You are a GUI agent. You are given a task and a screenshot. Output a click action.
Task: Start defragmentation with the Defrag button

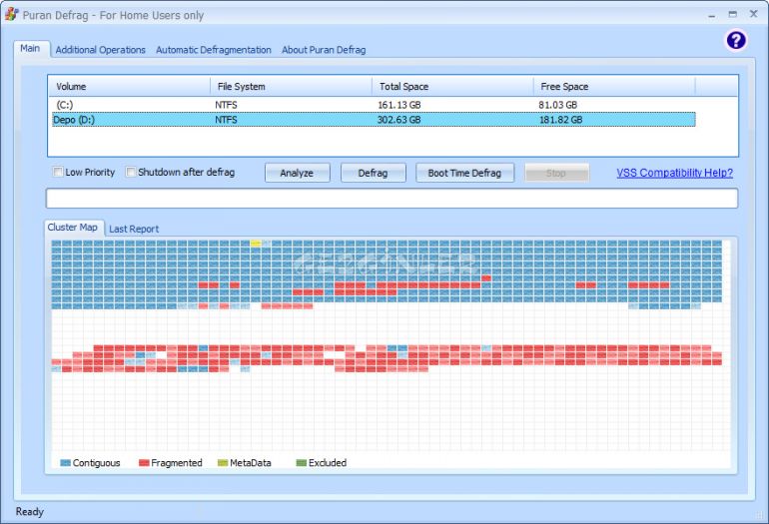[374, 173]
